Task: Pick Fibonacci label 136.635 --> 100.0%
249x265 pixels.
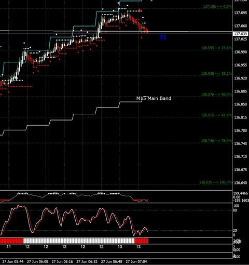Action: tap(216, 182)
